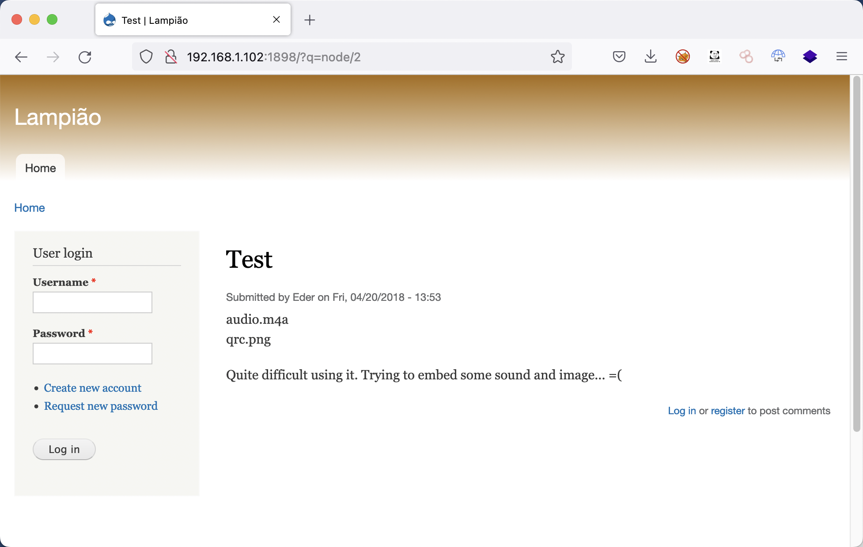Click Request new password link

coord(101,406)
